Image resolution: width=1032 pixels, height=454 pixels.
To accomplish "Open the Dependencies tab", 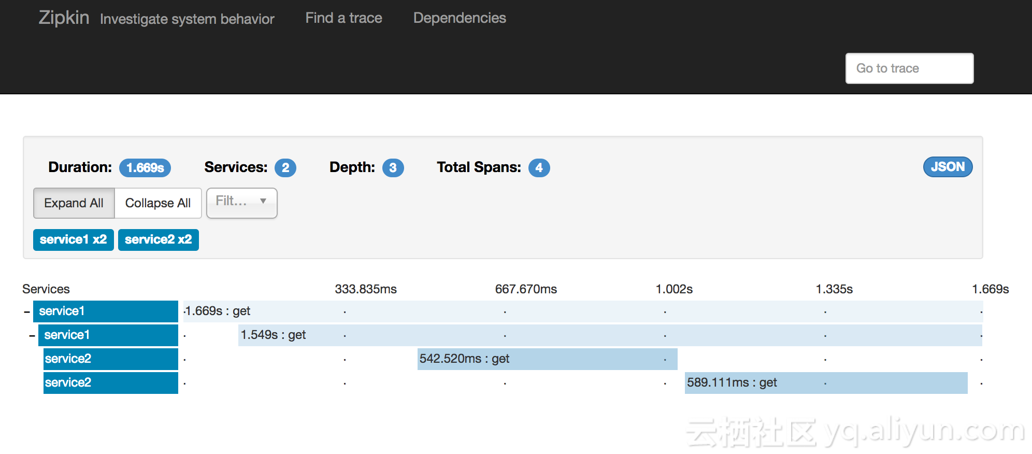I will 460,18.
